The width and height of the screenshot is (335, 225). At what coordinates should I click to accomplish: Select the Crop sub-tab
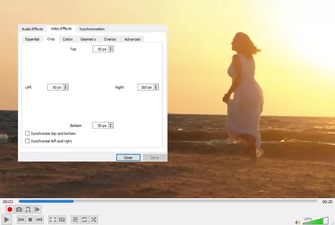51,39
